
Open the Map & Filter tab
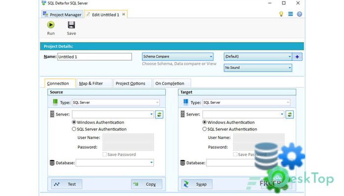click(94, 83)
